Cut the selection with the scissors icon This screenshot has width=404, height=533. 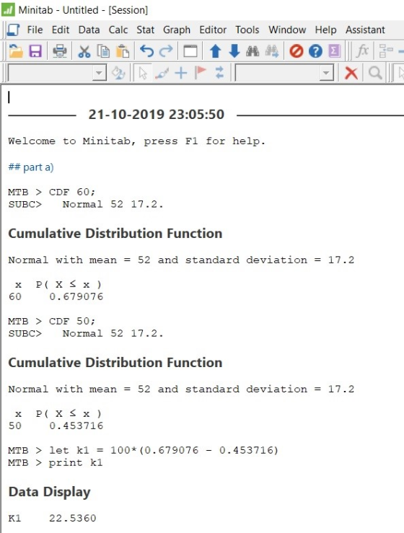click(x=84, y=51)
